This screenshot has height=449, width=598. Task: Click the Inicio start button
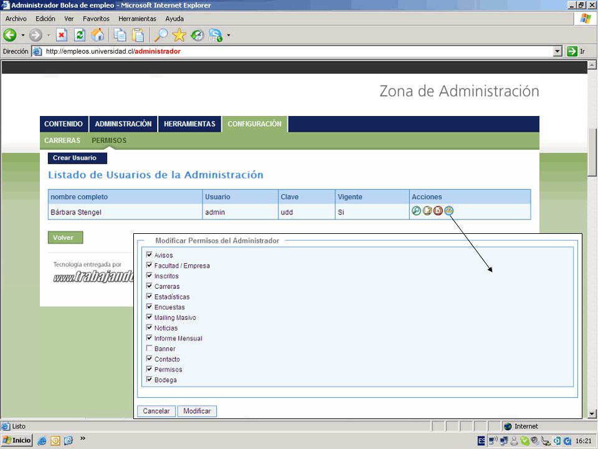click(17, 441)
